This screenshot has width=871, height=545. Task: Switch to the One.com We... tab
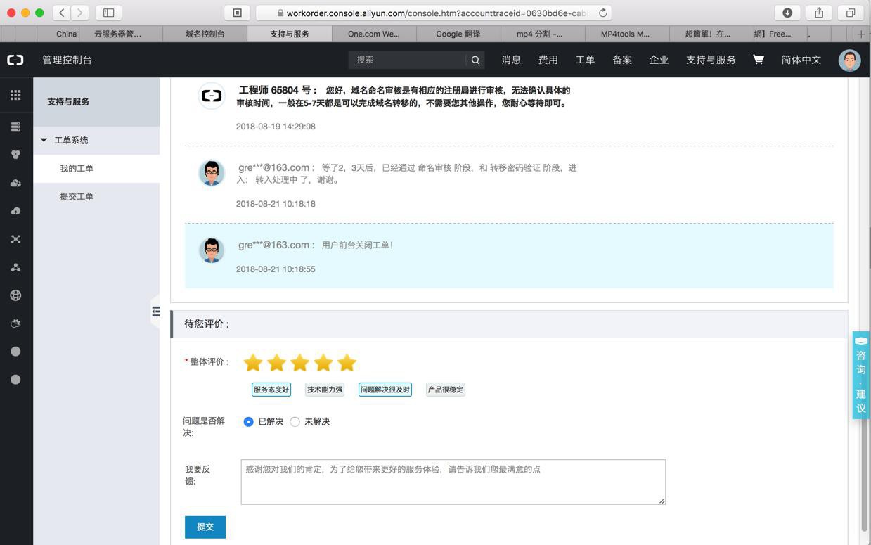click(x=374, y=34)
